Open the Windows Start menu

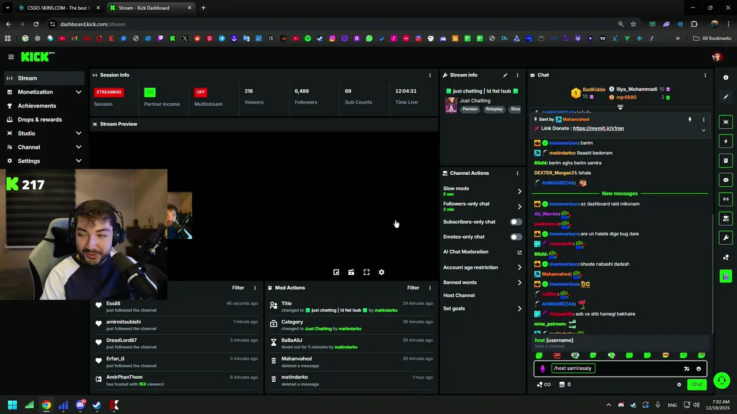coord(12,405)
